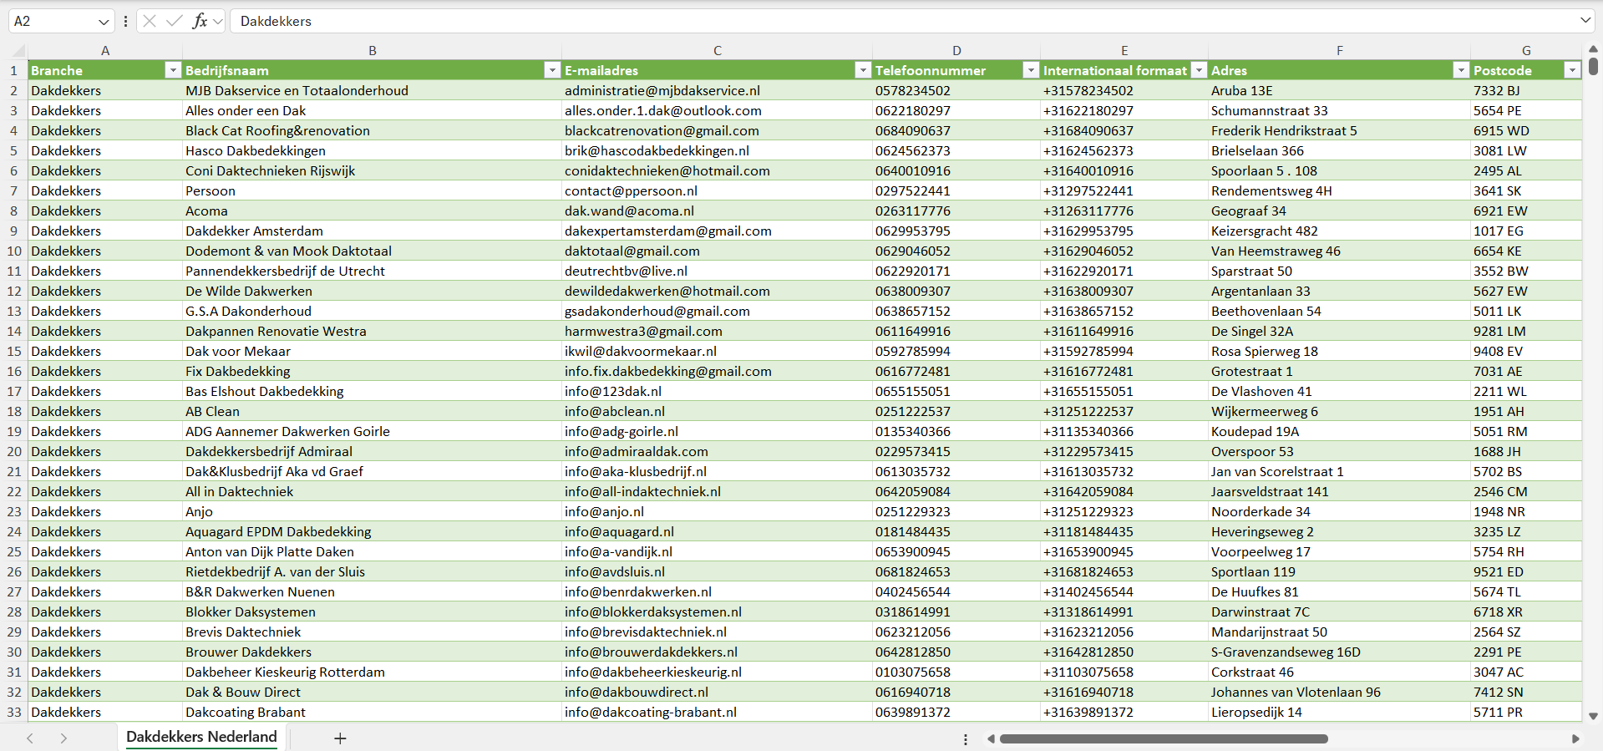This screenshot has height=751, width=1603.
Task: Select column C header
Action: click(717, 51)
